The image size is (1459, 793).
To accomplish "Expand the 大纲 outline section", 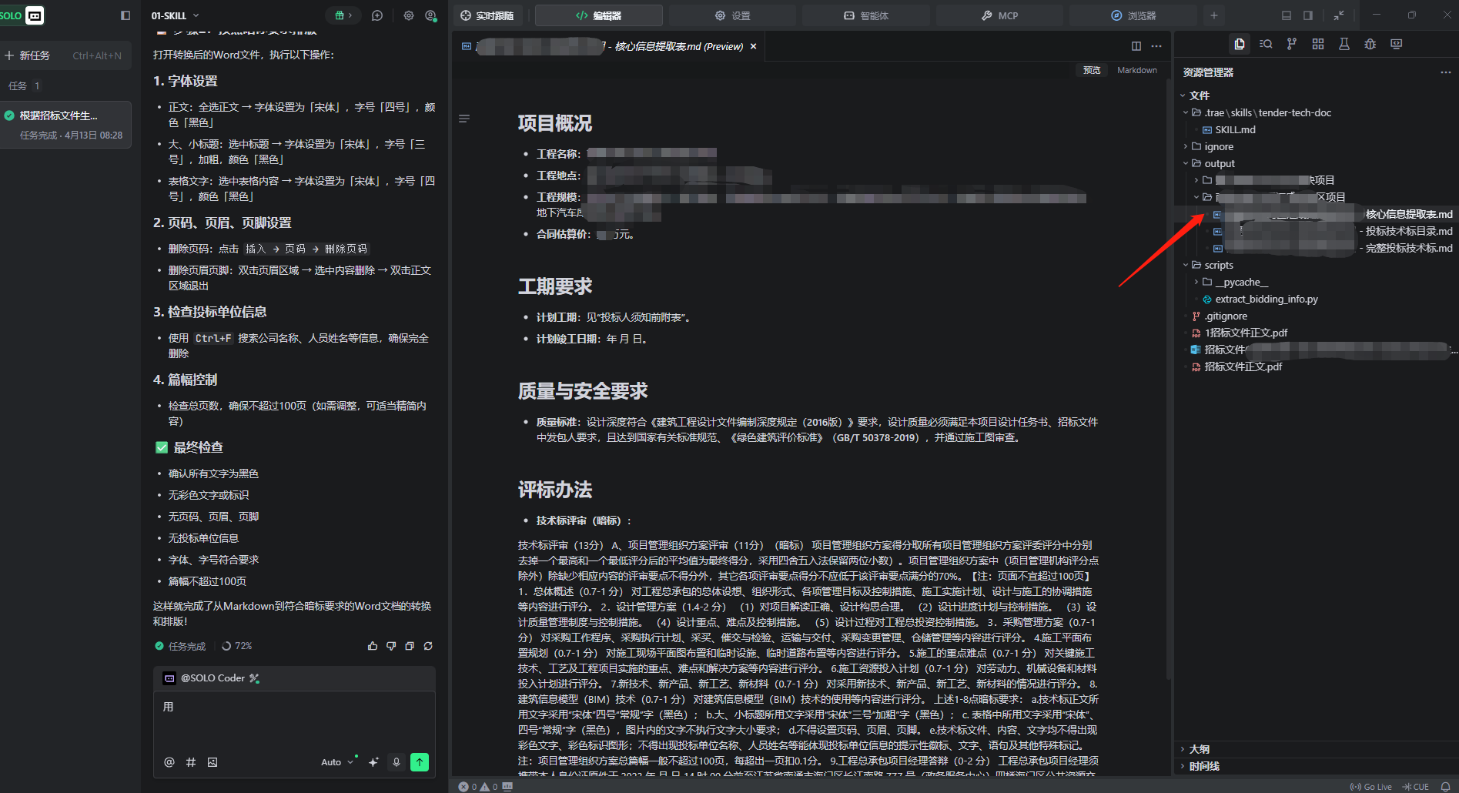I will (1199, 749).
